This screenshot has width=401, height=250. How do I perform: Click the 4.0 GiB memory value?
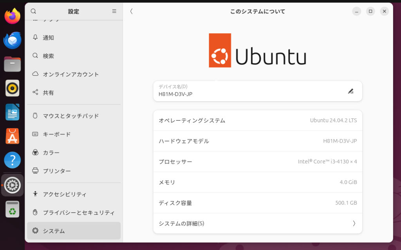tap(348, 182)
